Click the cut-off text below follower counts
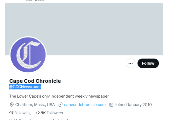Screen dimensions: 170x120 point(41,119)
